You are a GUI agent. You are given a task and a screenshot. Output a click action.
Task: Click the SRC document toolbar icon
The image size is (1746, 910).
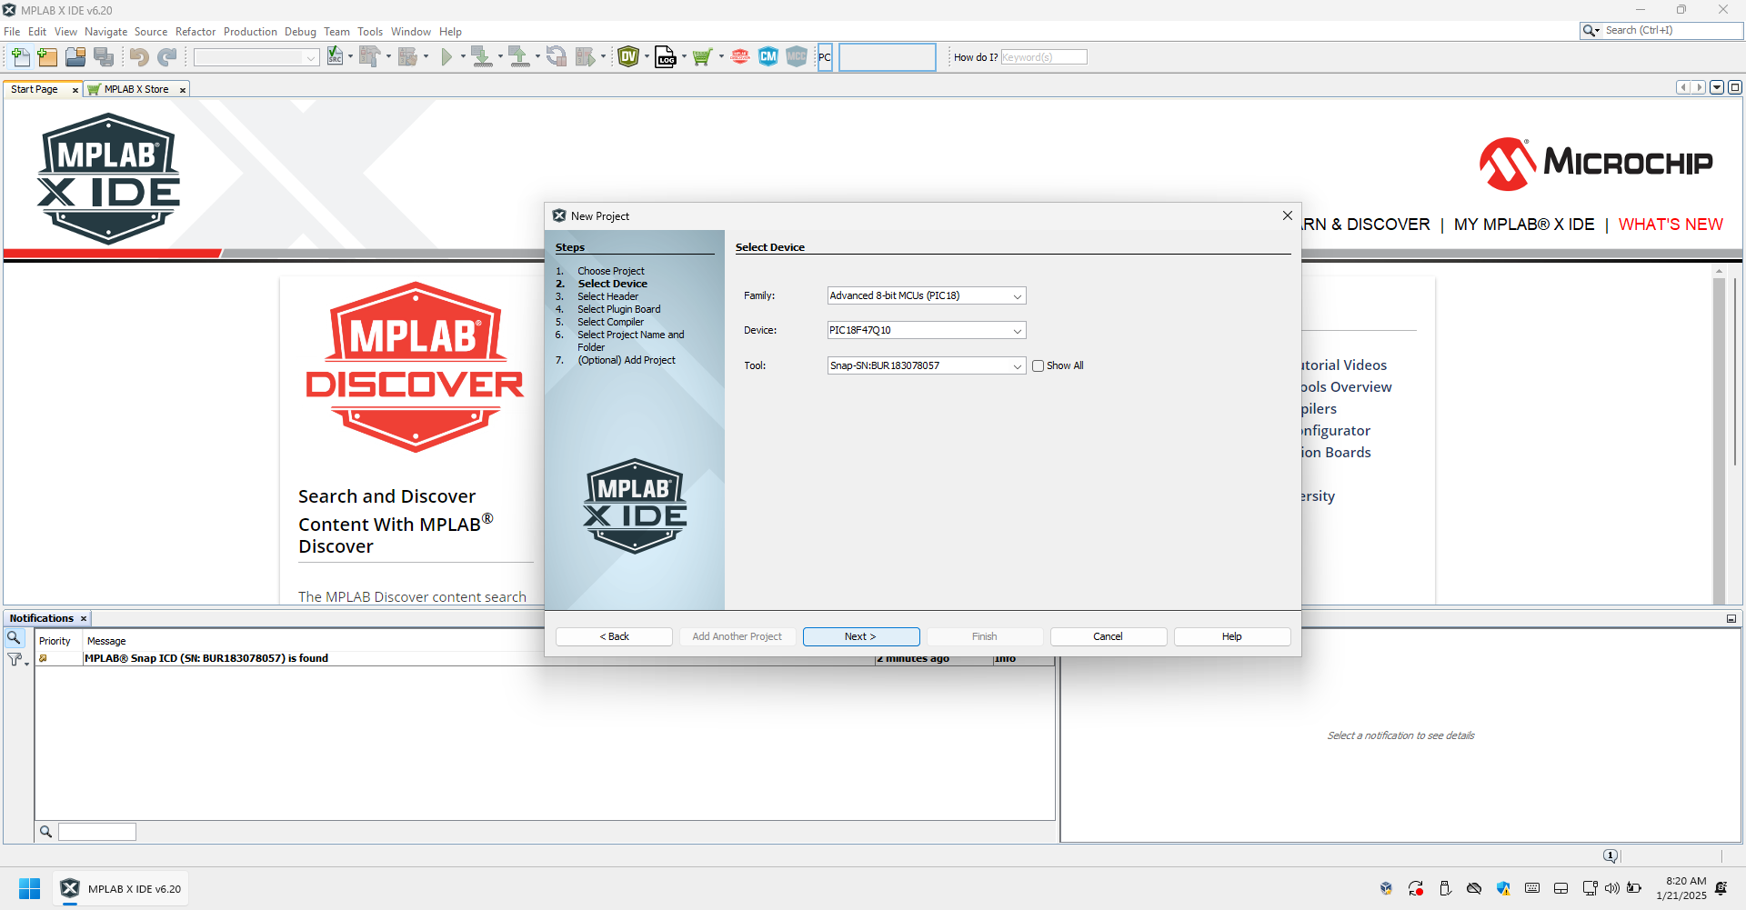336,57
